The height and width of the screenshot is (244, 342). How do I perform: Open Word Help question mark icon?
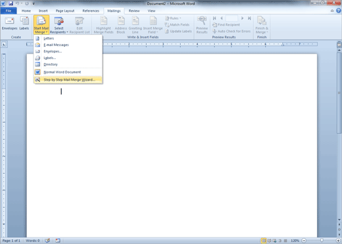click(339, 10)
